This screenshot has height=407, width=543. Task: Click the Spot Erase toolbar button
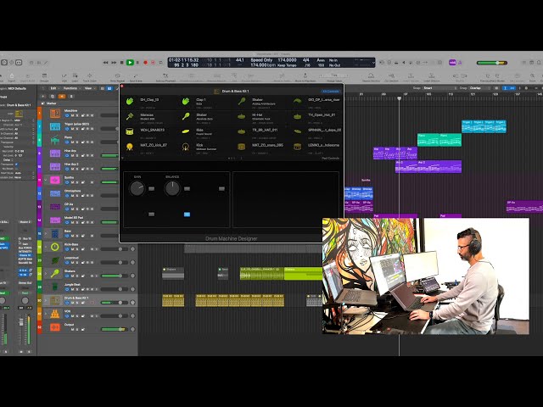[136, 77]
